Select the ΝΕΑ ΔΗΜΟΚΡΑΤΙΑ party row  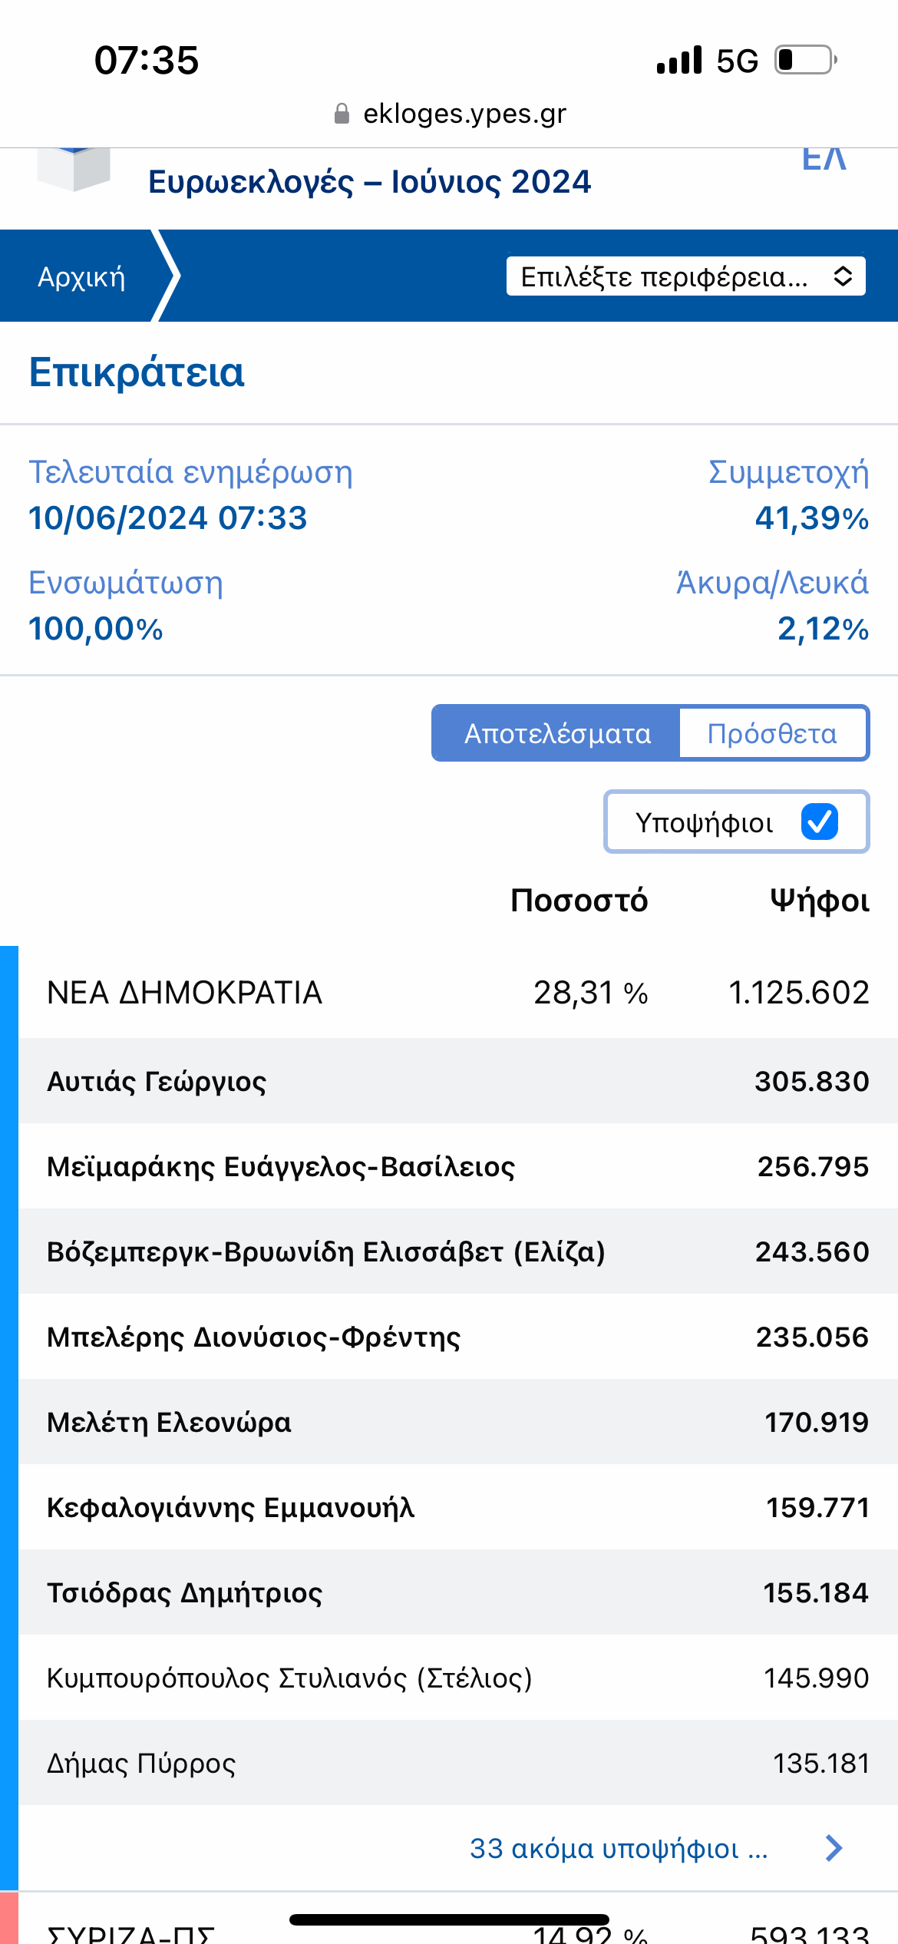[457, 993]
